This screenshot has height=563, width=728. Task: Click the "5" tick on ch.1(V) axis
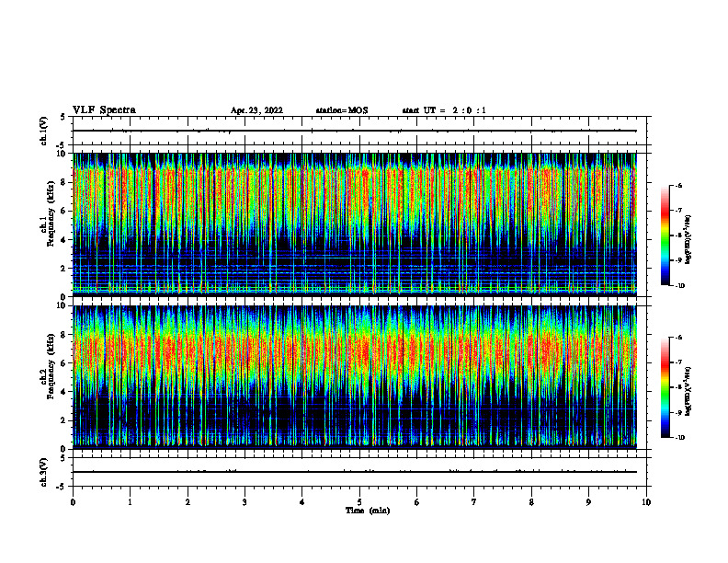(63, 117)
